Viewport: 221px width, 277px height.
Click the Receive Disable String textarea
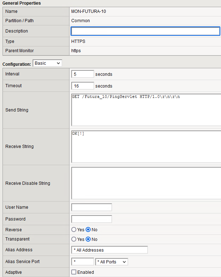pyautogui.click(x=146, y=183)
